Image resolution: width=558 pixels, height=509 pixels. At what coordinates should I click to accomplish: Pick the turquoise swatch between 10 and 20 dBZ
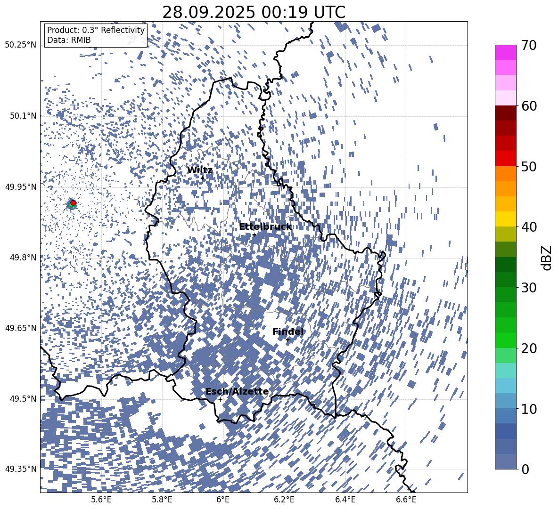pyautogui.click(x=505, y=371)
